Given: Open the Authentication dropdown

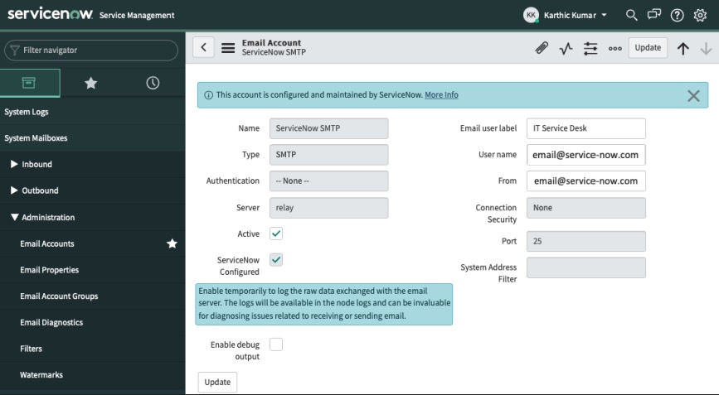Looking at the screenshot, I should click(x=328, y=181).
